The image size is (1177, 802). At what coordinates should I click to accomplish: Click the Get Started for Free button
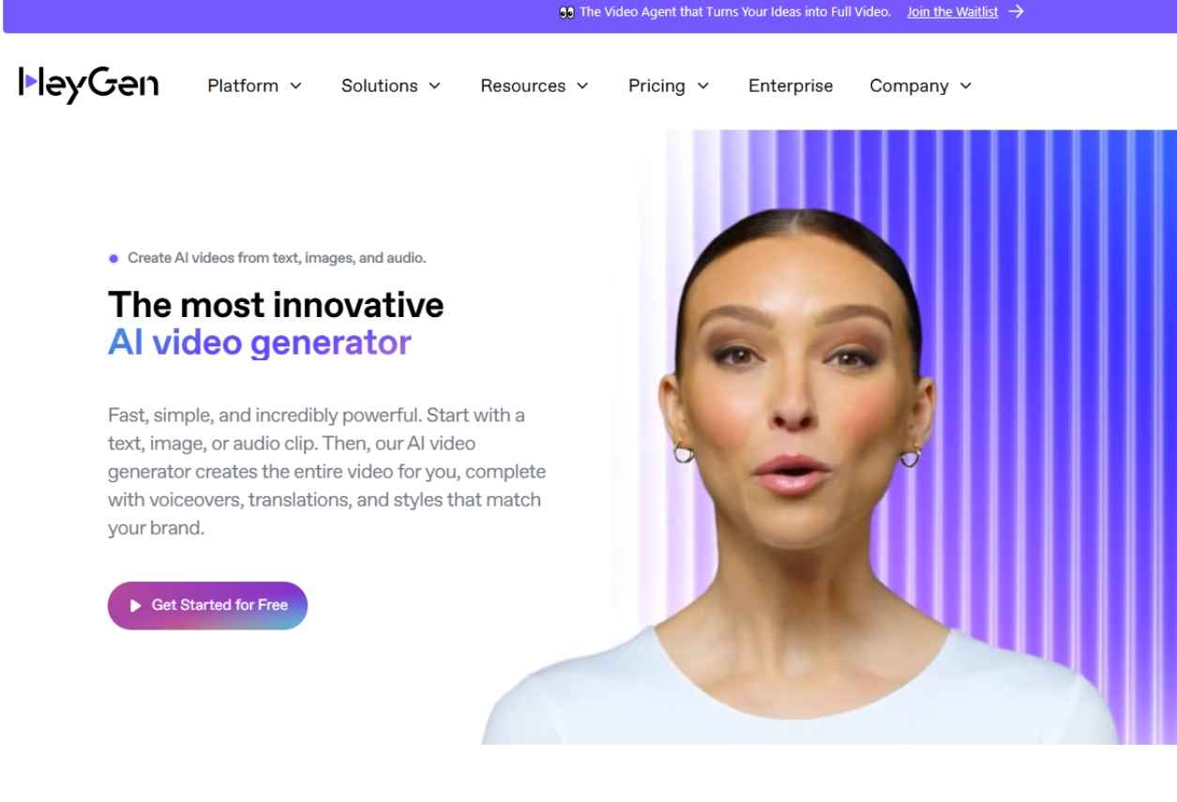[x=207, y=606]
